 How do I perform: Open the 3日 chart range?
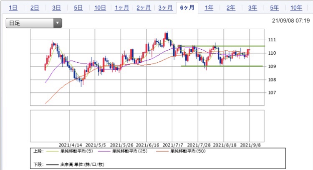click(56, 8)
